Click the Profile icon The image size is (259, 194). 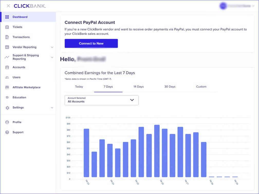pos(7,122)
